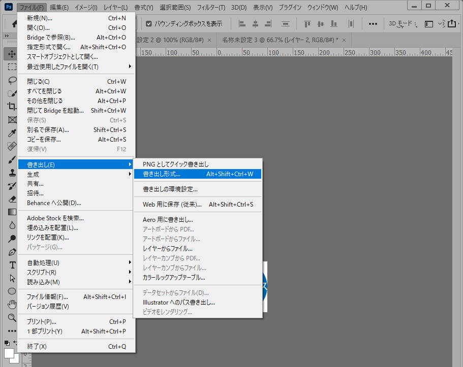Click the align bottom edges icon
Viewport: 463px width, 367px height.
click(334, 23)
